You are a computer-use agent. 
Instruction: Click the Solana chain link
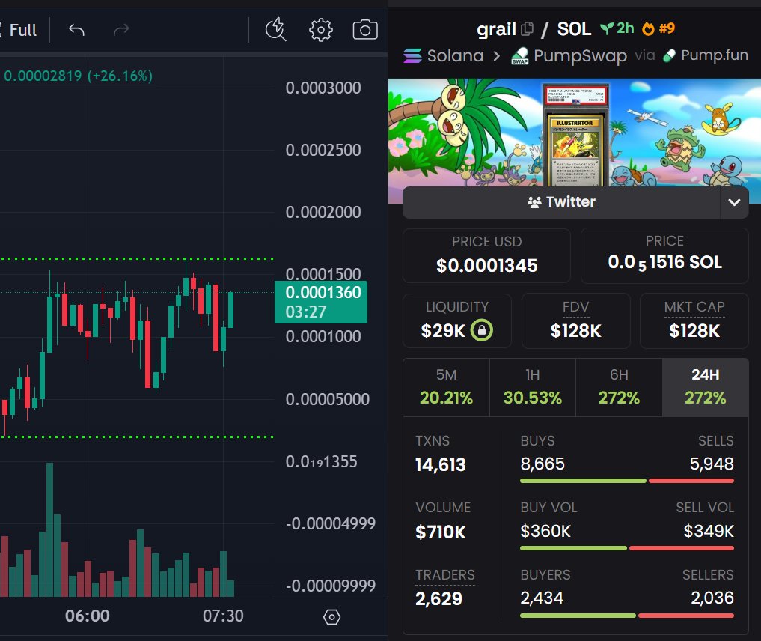[455, 56]
